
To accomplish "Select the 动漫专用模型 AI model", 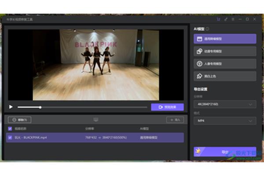I will (225, 51).
